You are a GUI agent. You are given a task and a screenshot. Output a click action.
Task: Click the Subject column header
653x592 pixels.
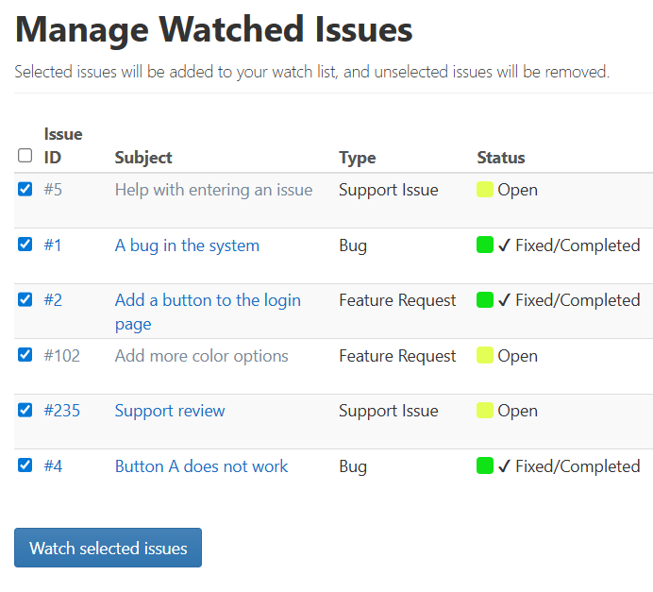tap(143, 158)
